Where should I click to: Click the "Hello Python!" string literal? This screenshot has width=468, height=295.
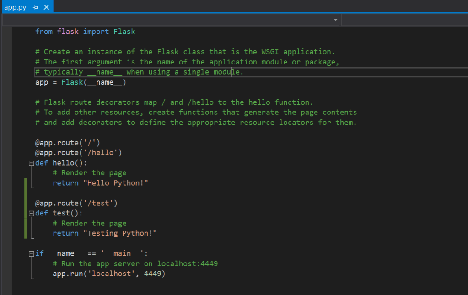click(115, 183)
